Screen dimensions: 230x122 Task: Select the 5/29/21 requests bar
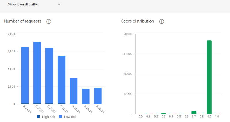[86, 96]
